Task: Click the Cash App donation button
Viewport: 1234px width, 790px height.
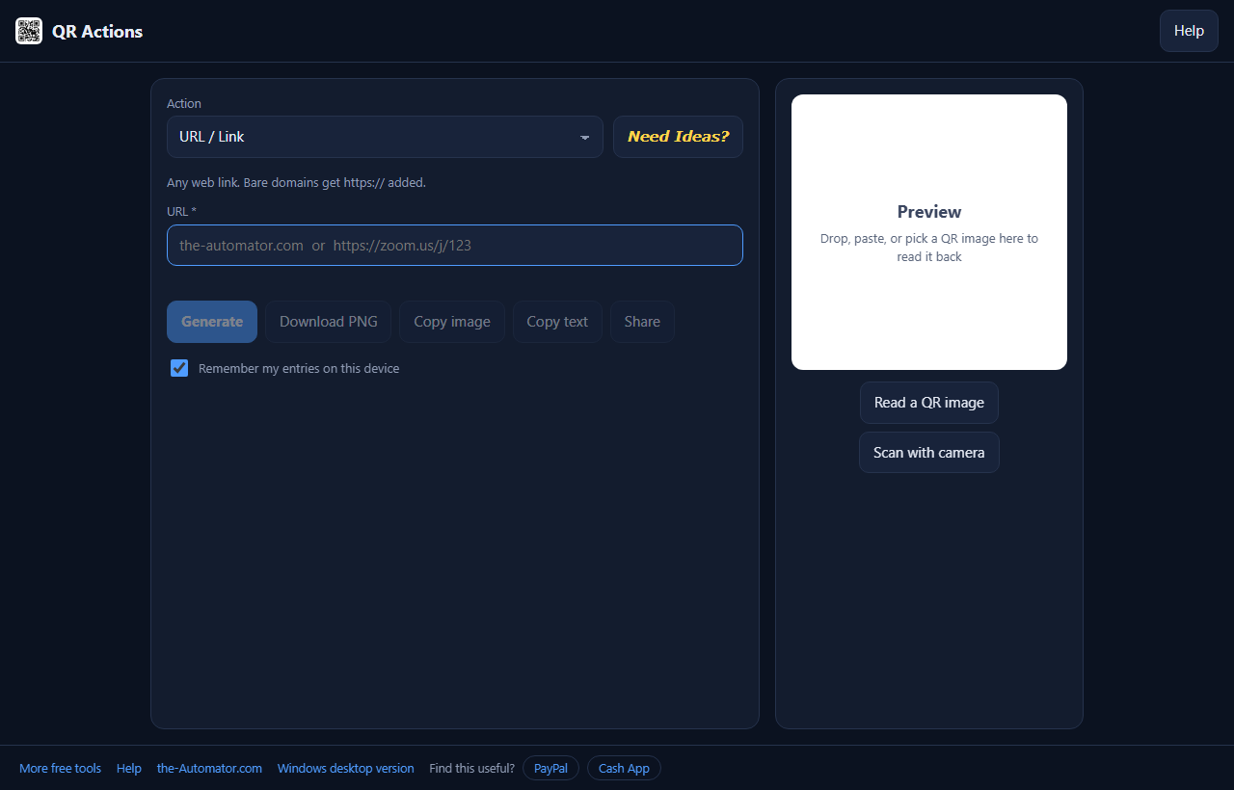Action: pos(624,768)
